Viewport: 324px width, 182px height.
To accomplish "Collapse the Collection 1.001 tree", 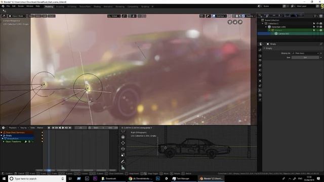I will pyautogui.click(x=266, y=27).
